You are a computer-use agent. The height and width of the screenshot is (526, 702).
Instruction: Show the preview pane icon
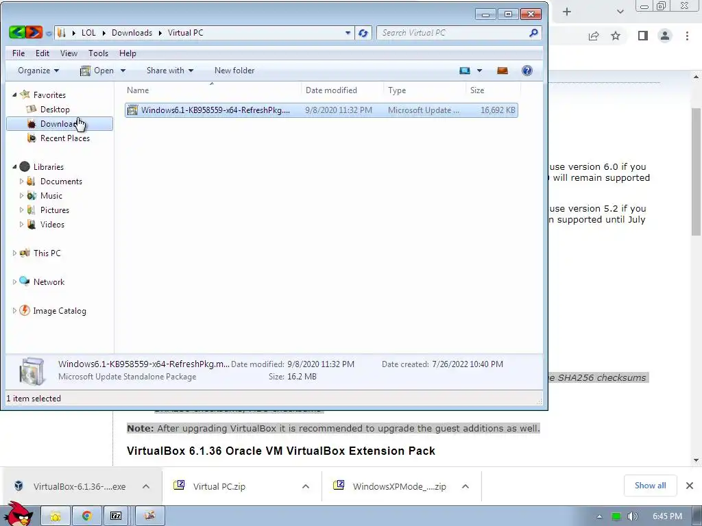pyautogui.click(x=503, y=71)
